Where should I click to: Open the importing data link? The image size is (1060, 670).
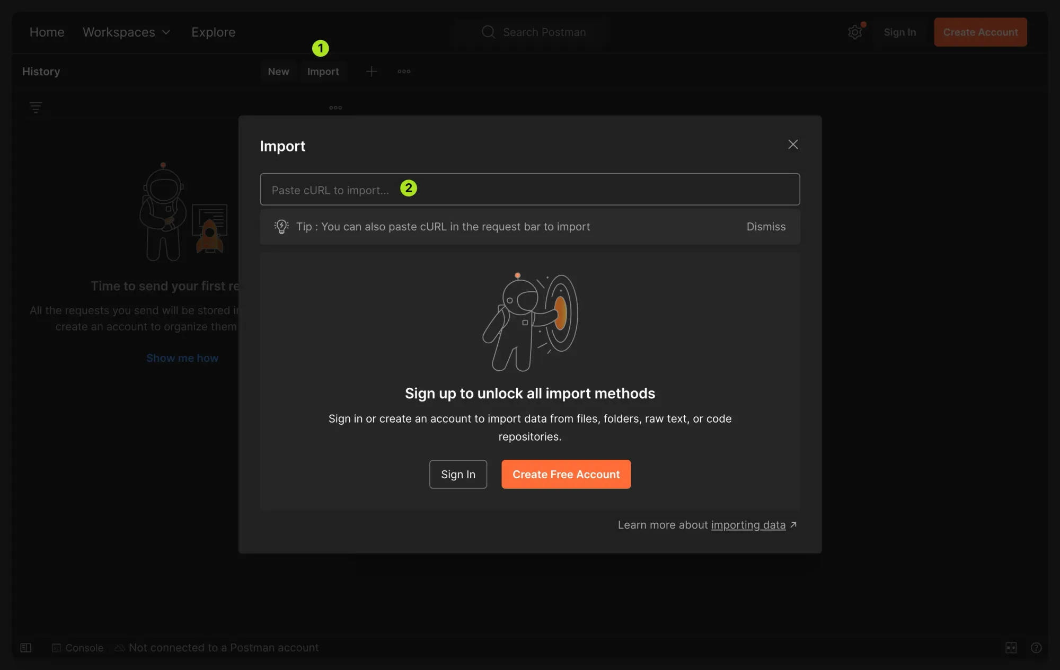click(748, 525)
